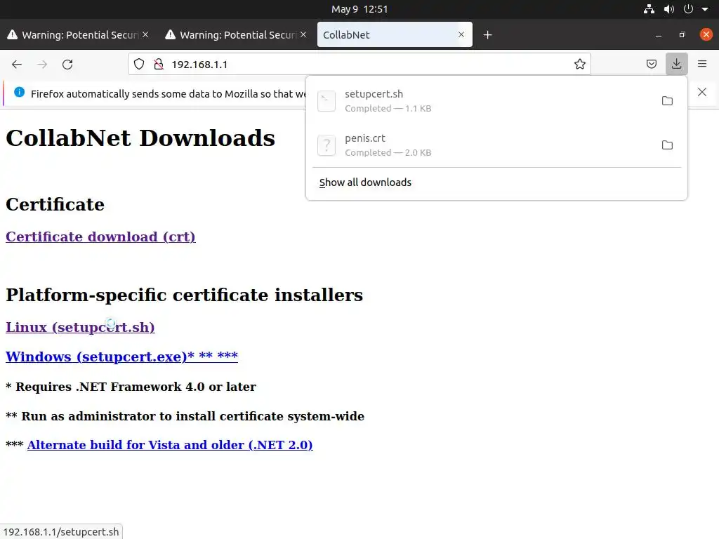The width and height of the screenshot is (719, 539).
Task: Click the Certificate section heading
Action: (x=55, y=204)
